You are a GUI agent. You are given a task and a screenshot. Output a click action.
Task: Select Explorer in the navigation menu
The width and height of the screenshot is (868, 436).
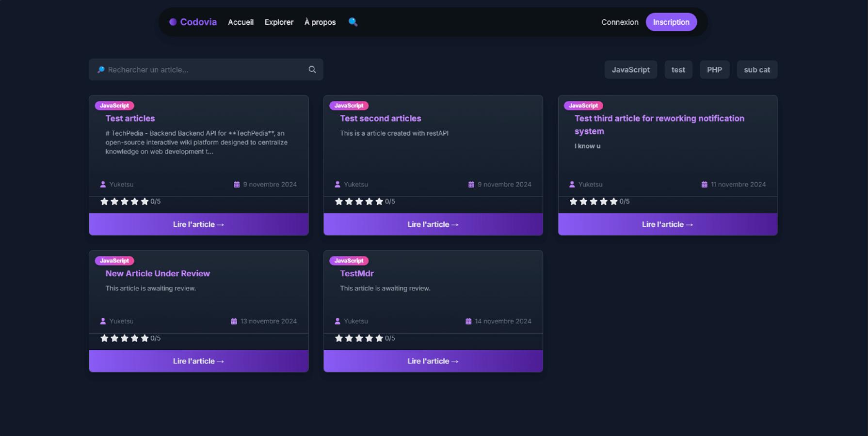(278, 22)
